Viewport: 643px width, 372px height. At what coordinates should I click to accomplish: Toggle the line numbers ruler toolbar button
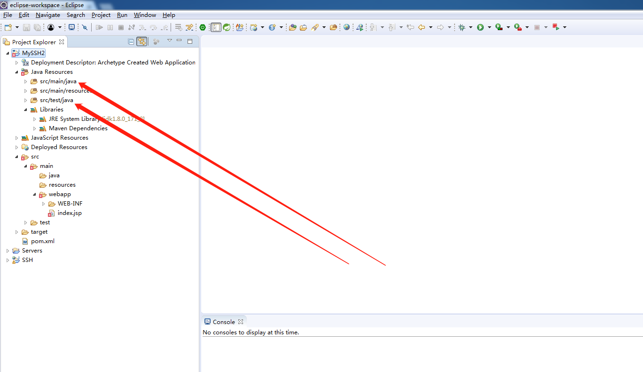[216, 27]
